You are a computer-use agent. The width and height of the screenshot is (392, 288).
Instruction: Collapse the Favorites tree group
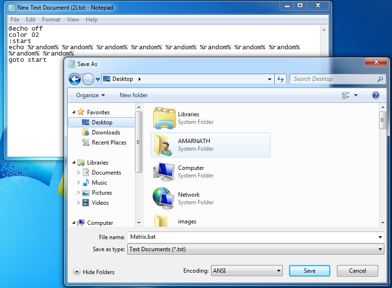click(74, 112)
